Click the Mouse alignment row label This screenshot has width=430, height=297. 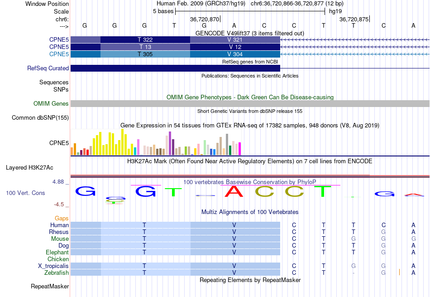tap(60, 239)
